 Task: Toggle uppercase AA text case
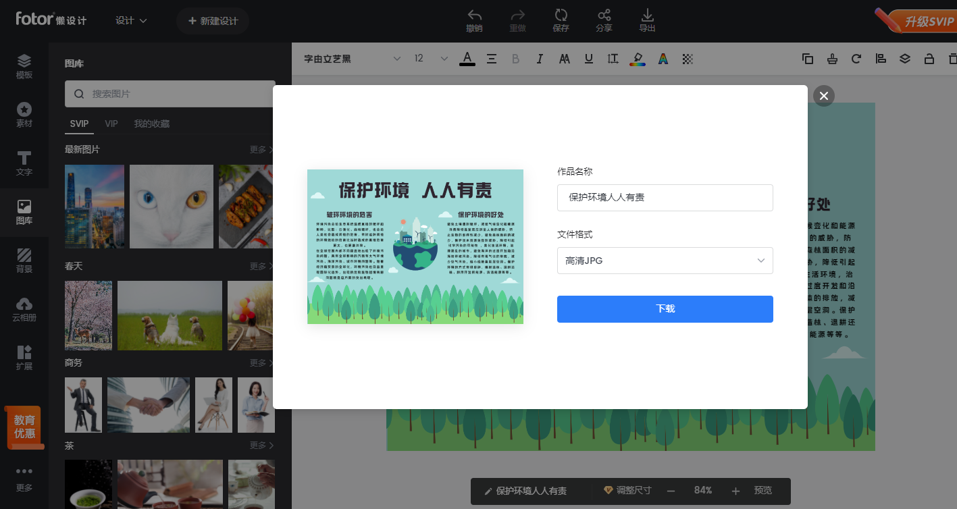pyautogui.click(x=565, y=59)
